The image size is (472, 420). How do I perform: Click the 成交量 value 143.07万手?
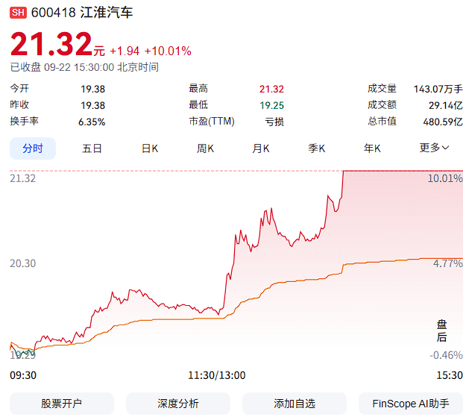[438, 89]
